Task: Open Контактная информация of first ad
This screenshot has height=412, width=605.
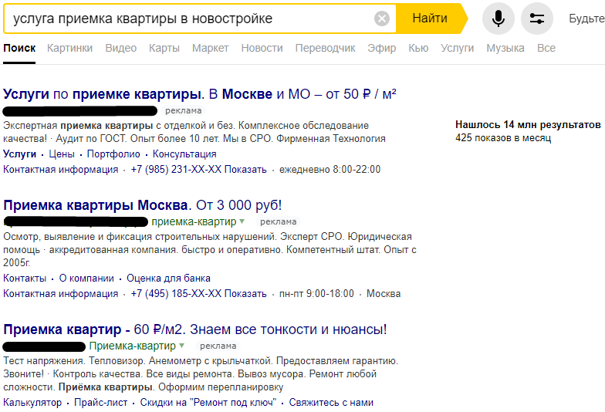Action: click(x=60, y=170)
